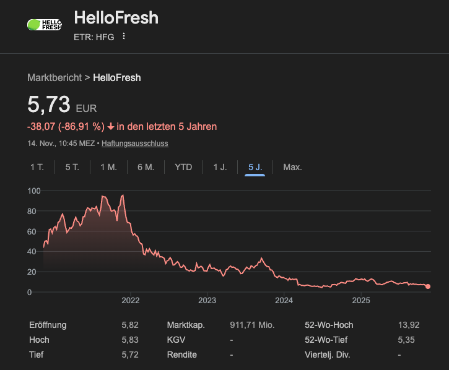Click the 2022 x-axis label

131,301
